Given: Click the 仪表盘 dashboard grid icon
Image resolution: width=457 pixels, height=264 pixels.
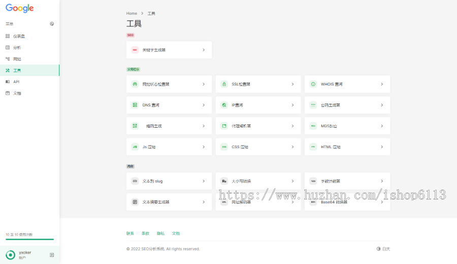Looking at the screenshot, I should point(8,36).
